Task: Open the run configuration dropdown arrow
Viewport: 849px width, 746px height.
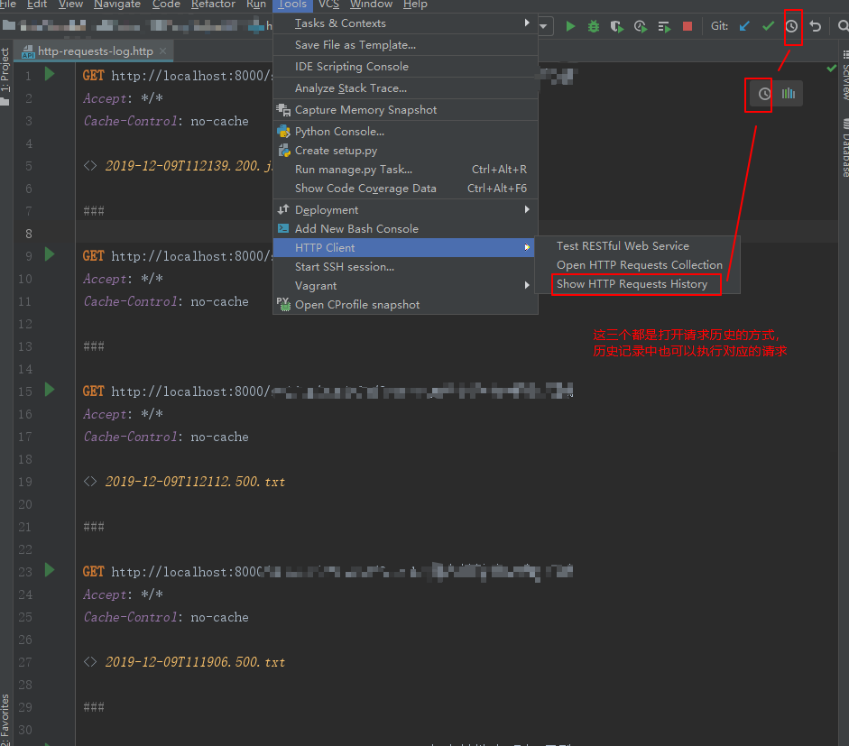Action: point(544,26)
